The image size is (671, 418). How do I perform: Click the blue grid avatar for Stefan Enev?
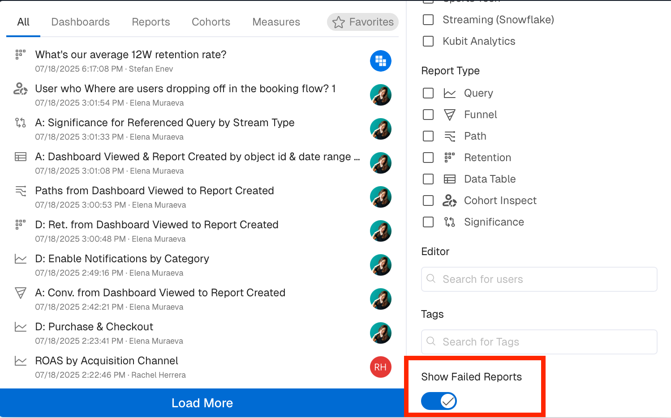[x=381, y=61]
